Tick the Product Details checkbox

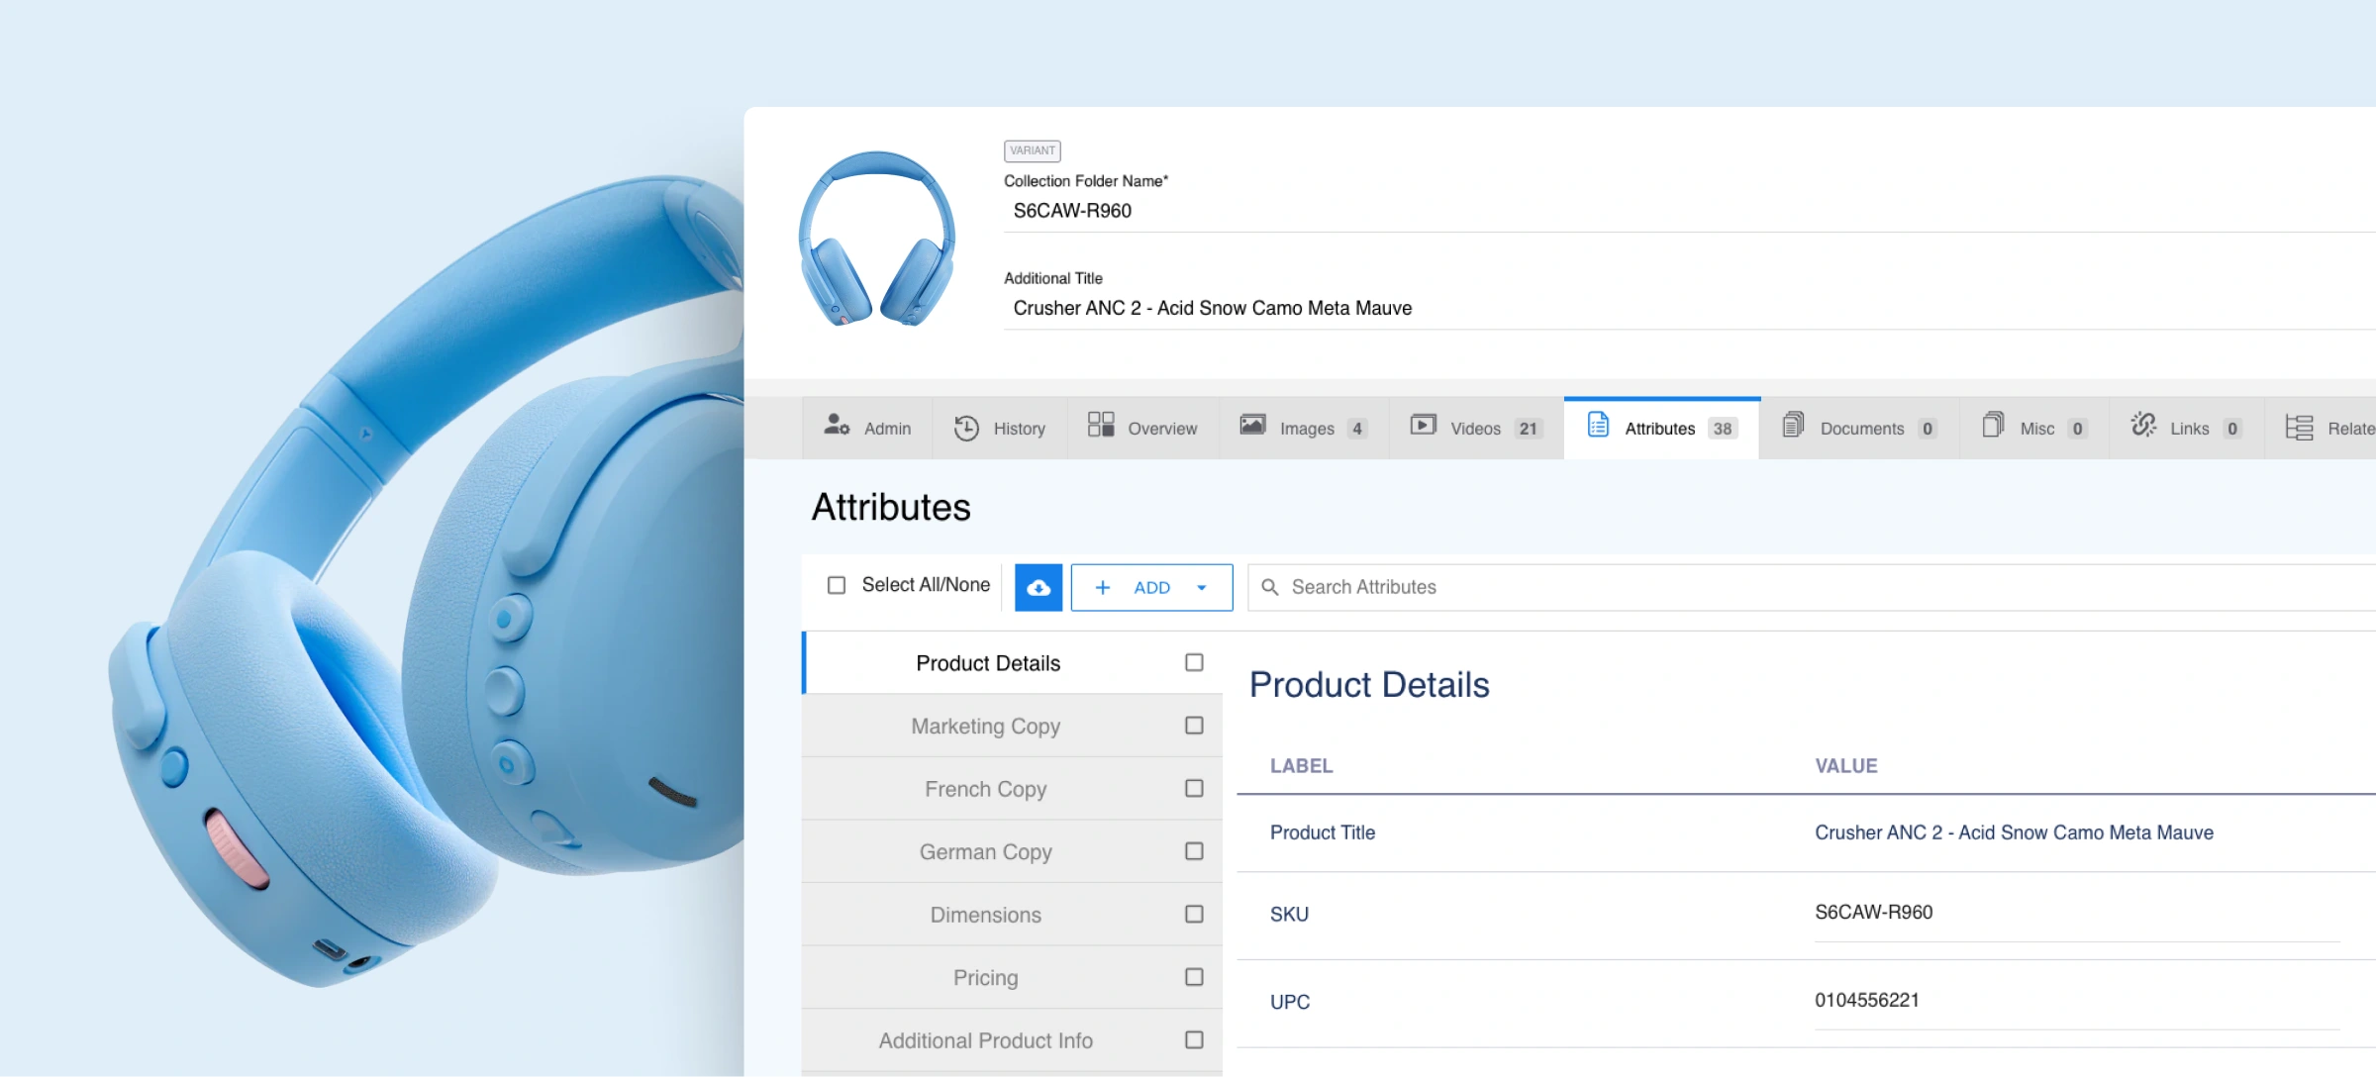point(1194,663)
